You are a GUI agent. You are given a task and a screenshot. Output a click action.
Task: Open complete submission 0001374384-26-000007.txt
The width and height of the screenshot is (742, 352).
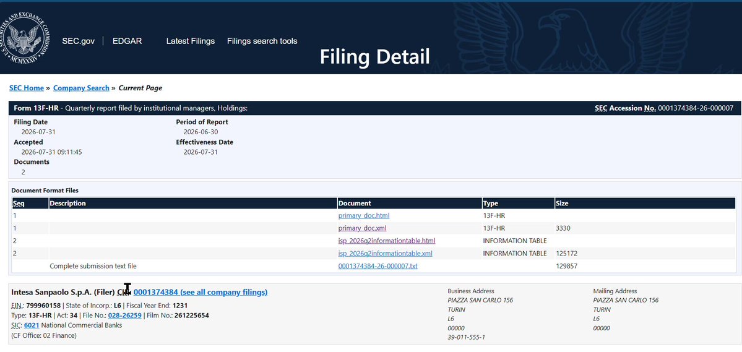coord(377,267)
